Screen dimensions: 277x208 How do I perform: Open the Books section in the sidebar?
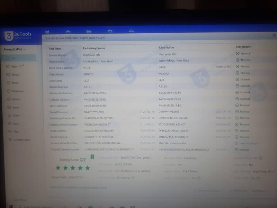tap(14, 107)
